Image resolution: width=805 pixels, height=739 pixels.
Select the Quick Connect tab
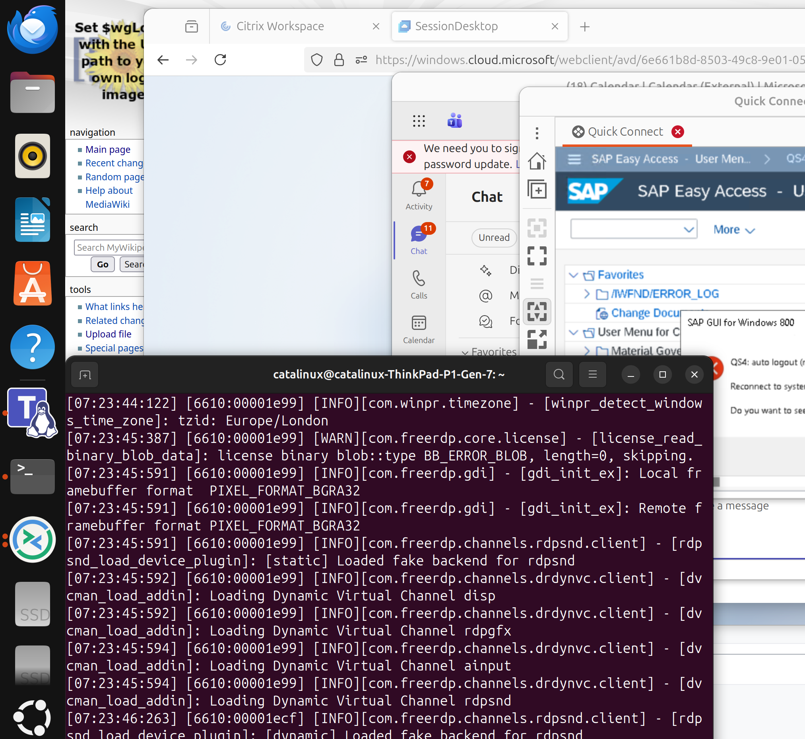pos(625,132)
